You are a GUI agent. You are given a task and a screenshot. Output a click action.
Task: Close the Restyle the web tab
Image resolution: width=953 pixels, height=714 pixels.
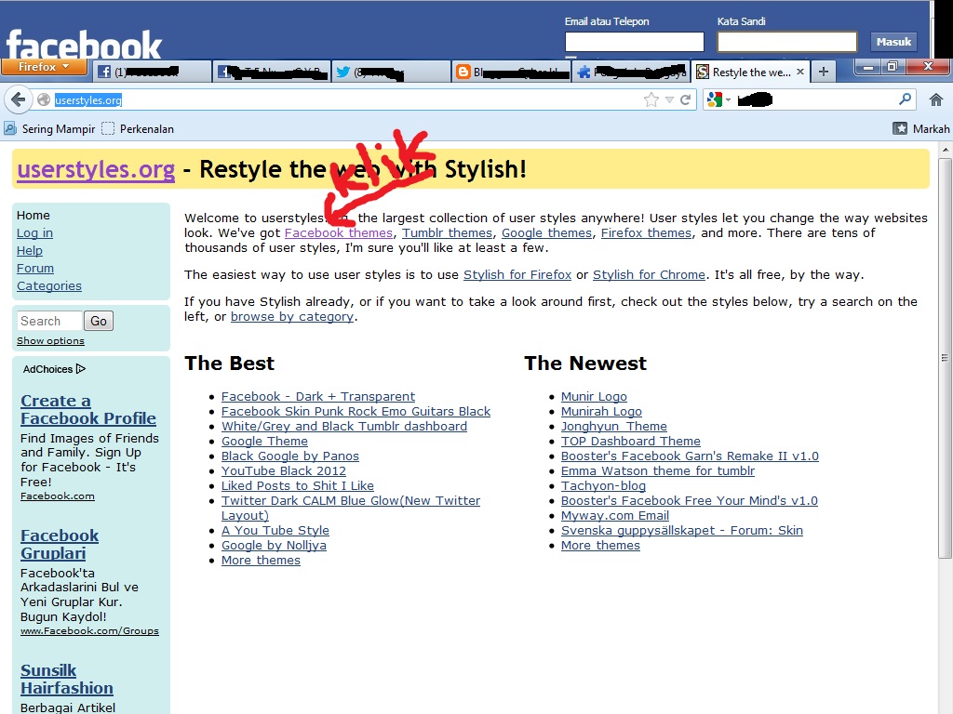point(800,72)
